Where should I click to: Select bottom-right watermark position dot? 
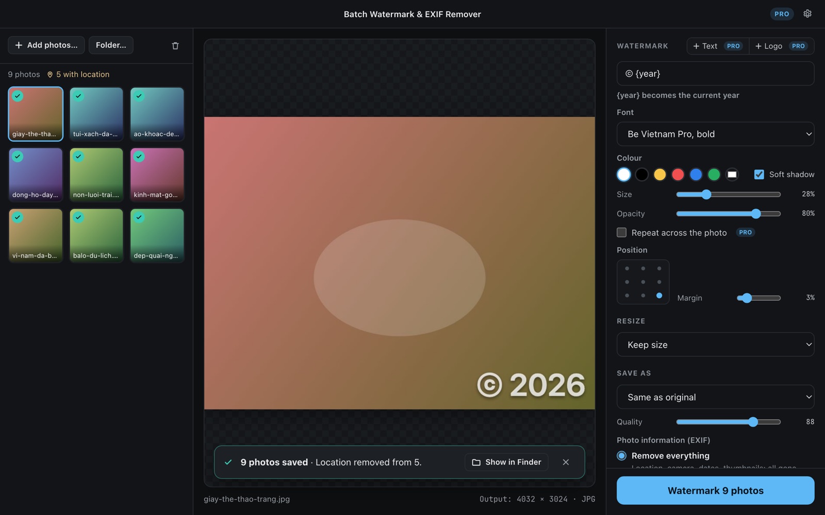tap(659, 296)
